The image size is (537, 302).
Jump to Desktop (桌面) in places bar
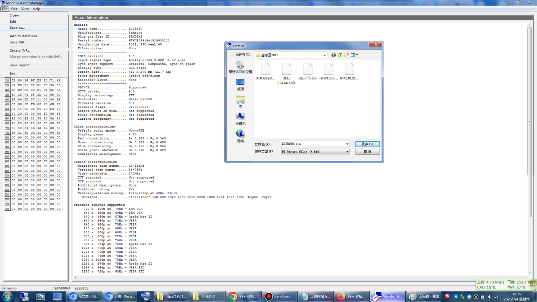[x=240, y=85]
